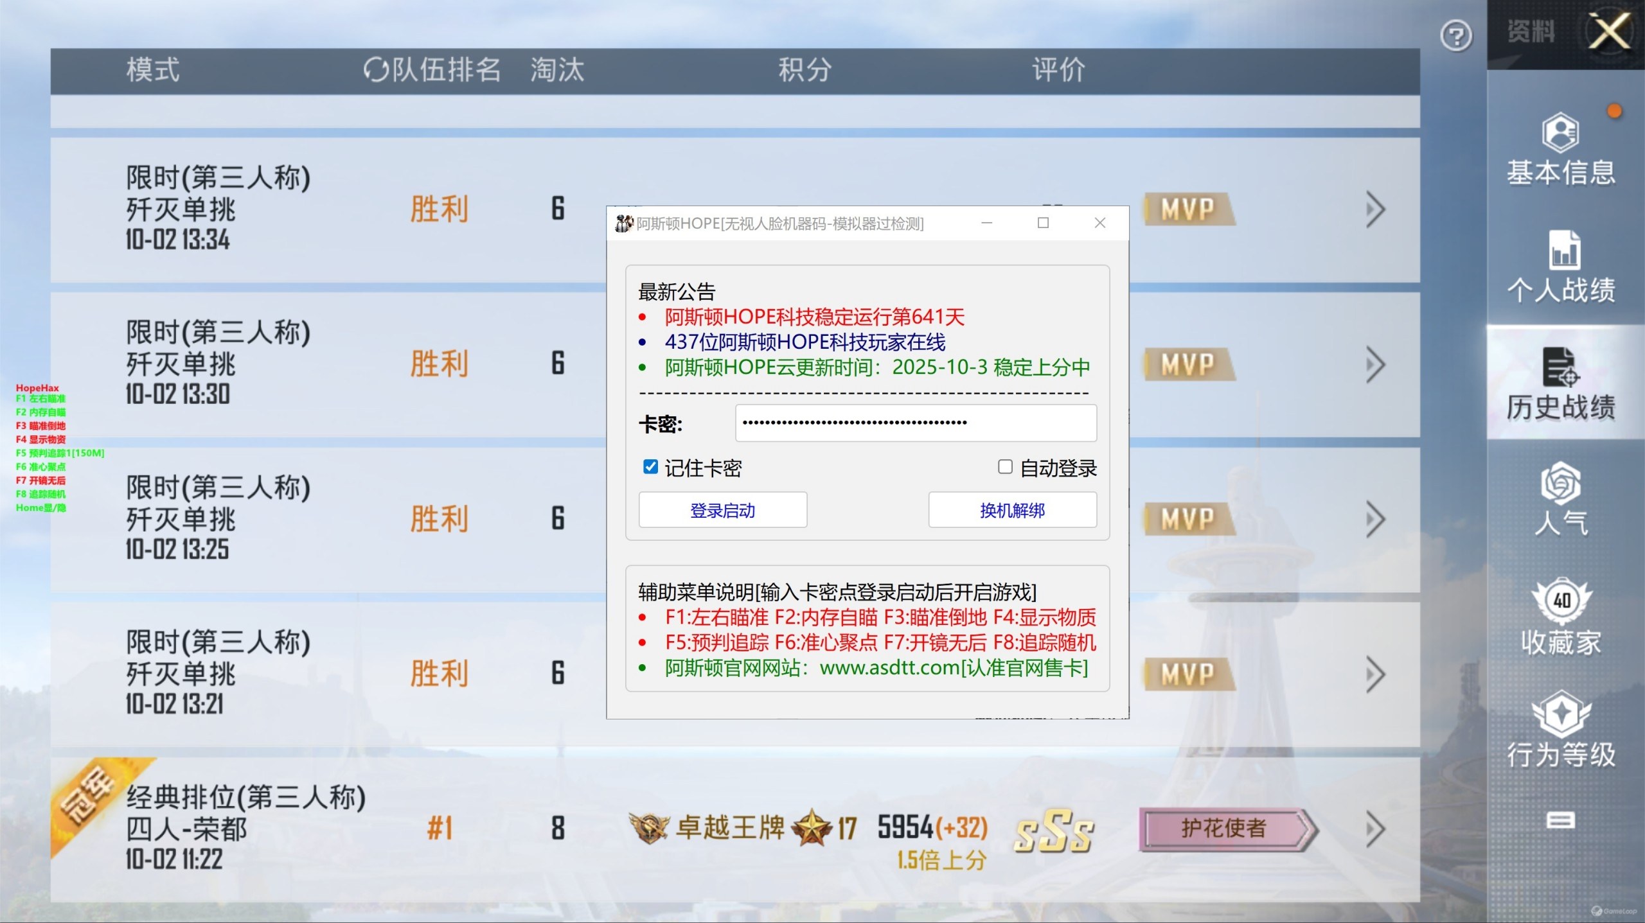This screenshot has height=923, width=1645.
Task: Click the list icon below 行为等级
Action: point(1560,820)
